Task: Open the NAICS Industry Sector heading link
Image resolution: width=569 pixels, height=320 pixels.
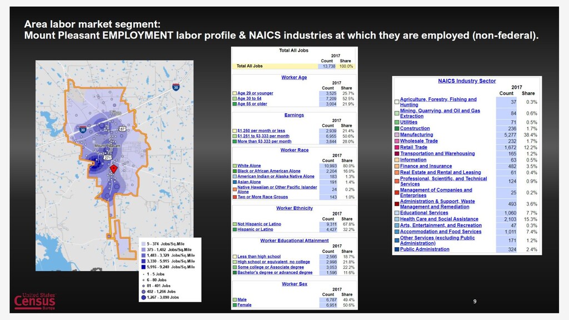Action: tap(467, 81)
